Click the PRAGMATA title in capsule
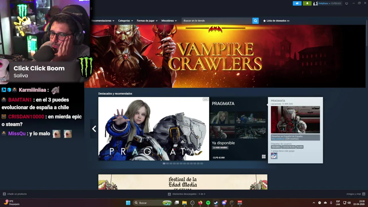Viewport: 368px width, 207px height. point(223,103)
